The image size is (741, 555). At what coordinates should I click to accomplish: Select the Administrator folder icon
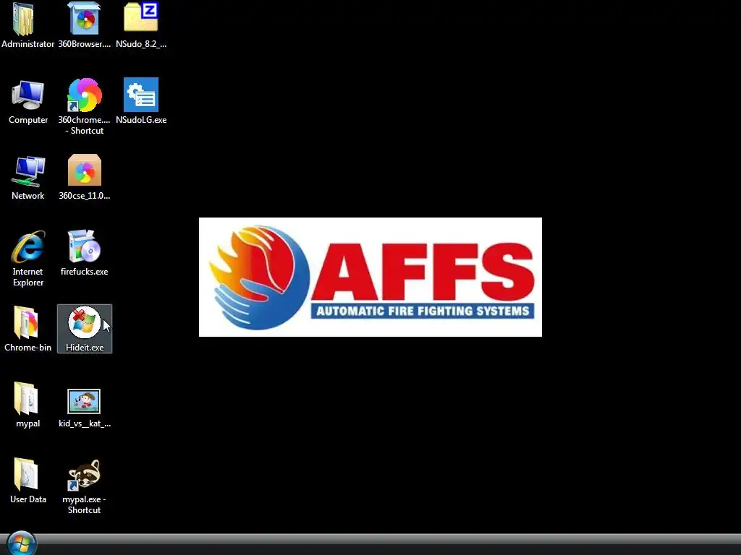pos(24,19)
